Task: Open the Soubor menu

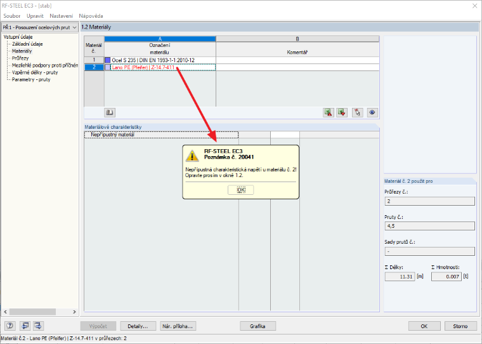Action: pyautogui.click(x=11, y=16)
